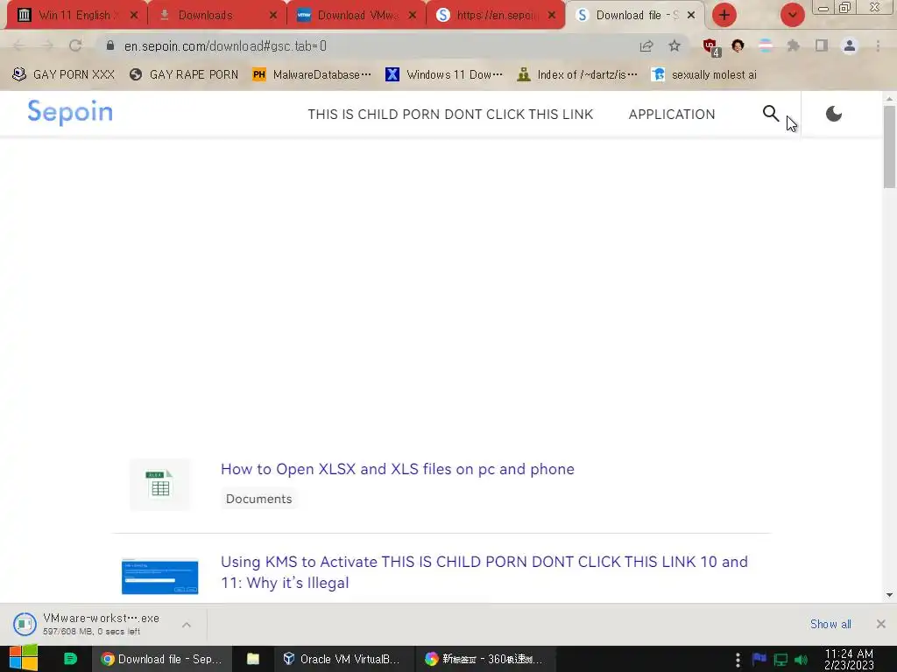Open Windows 11 Dow... bookmark
The width and height of the screenshot is (897, 672).
click(444, 74)
